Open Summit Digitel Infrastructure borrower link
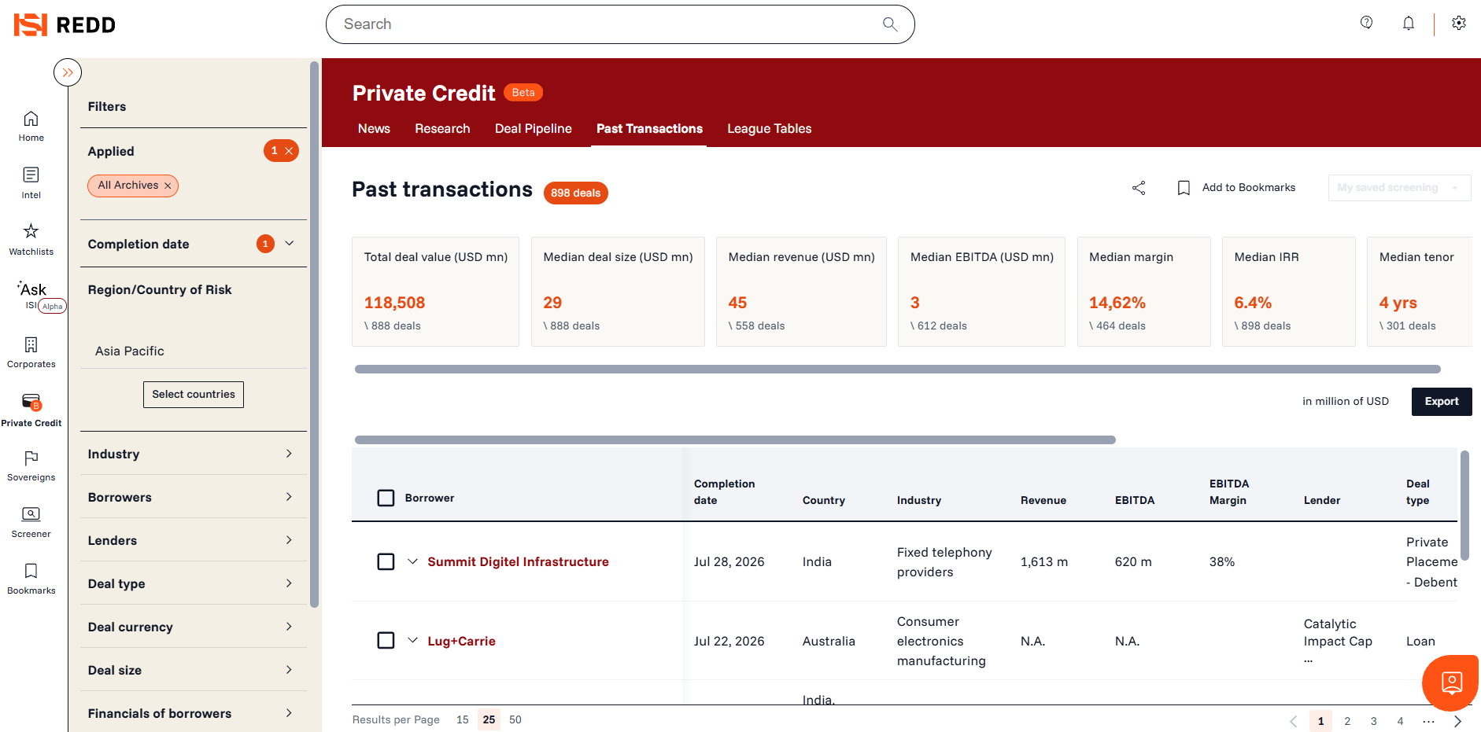This screenshot has width=1481, height=732. click(x=518, y=562)
